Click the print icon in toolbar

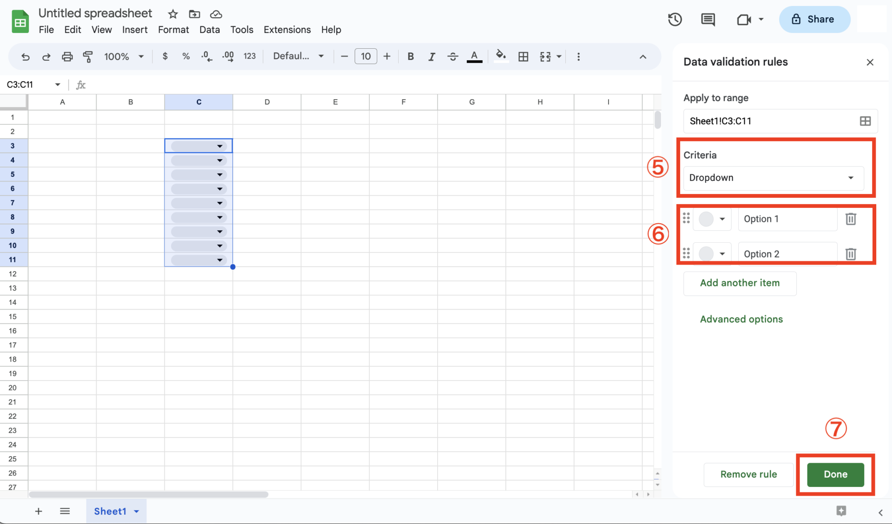67,57
